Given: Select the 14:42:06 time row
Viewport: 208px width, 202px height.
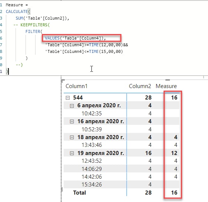Looking at the screenshot, I should 92,177.
